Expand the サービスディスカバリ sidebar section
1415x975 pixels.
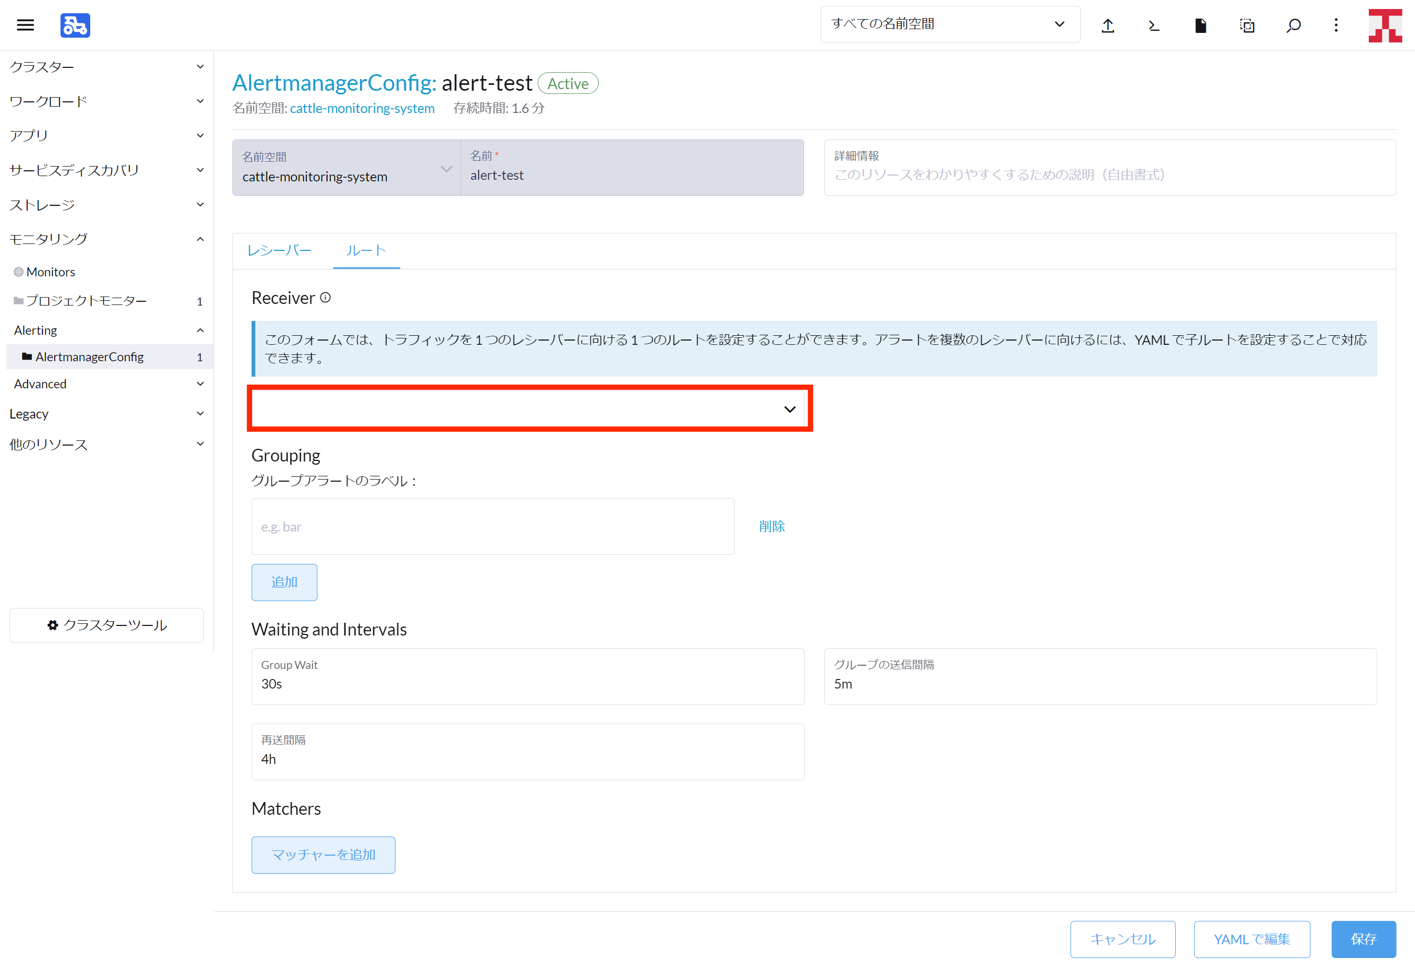click(x=106, y=170)
